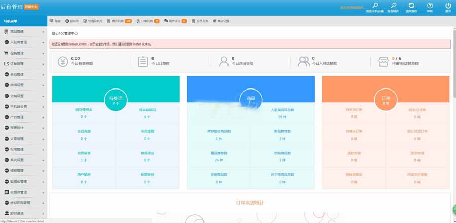Click the yen icon for 今日销售总额

[62, 61]
